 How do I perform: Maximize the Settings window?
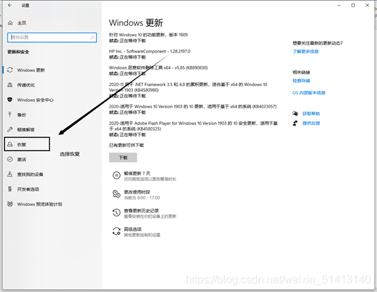353,5
